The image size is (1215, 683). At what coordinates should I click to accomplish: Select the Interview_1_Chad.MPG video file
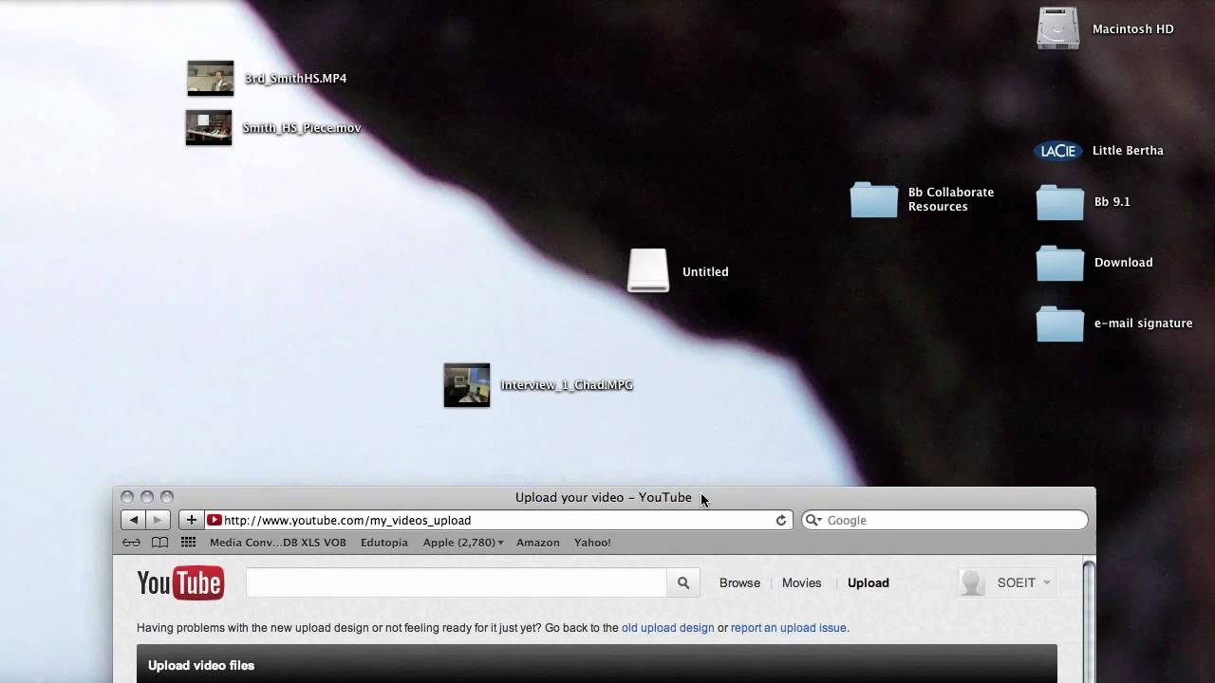click(x=467, y=385)
